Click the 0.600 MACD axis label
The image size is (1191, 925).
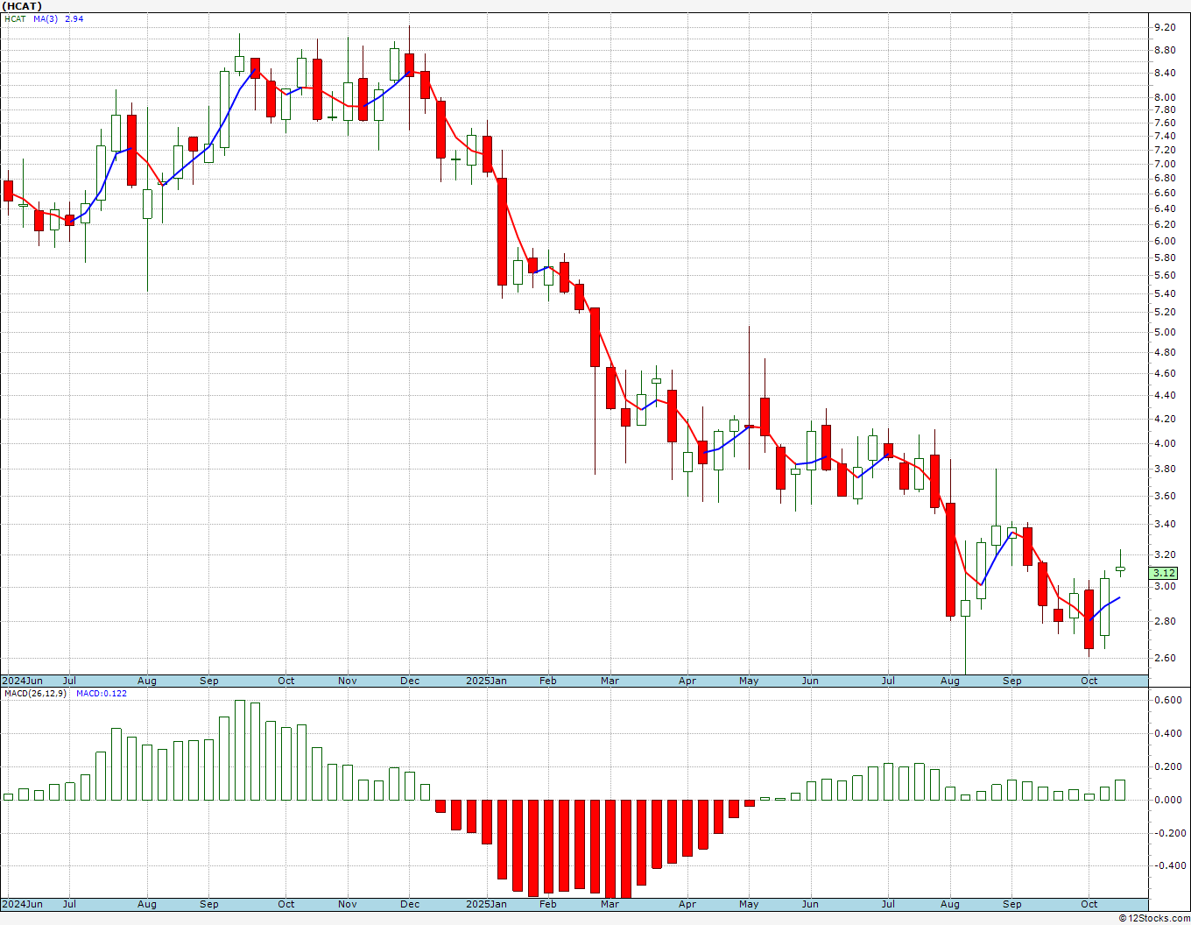tap(1166, 700)
